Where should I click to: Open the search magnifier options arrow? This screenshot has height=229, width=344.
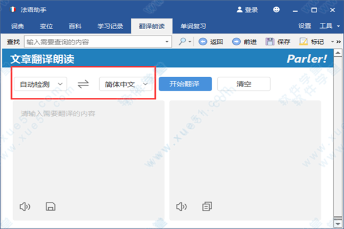pyautogui.click(x=190, y=42)
